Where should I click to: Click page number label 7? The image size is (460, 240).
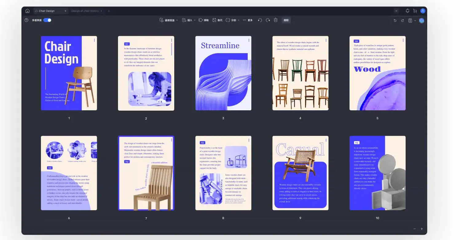tap(146, 218)
